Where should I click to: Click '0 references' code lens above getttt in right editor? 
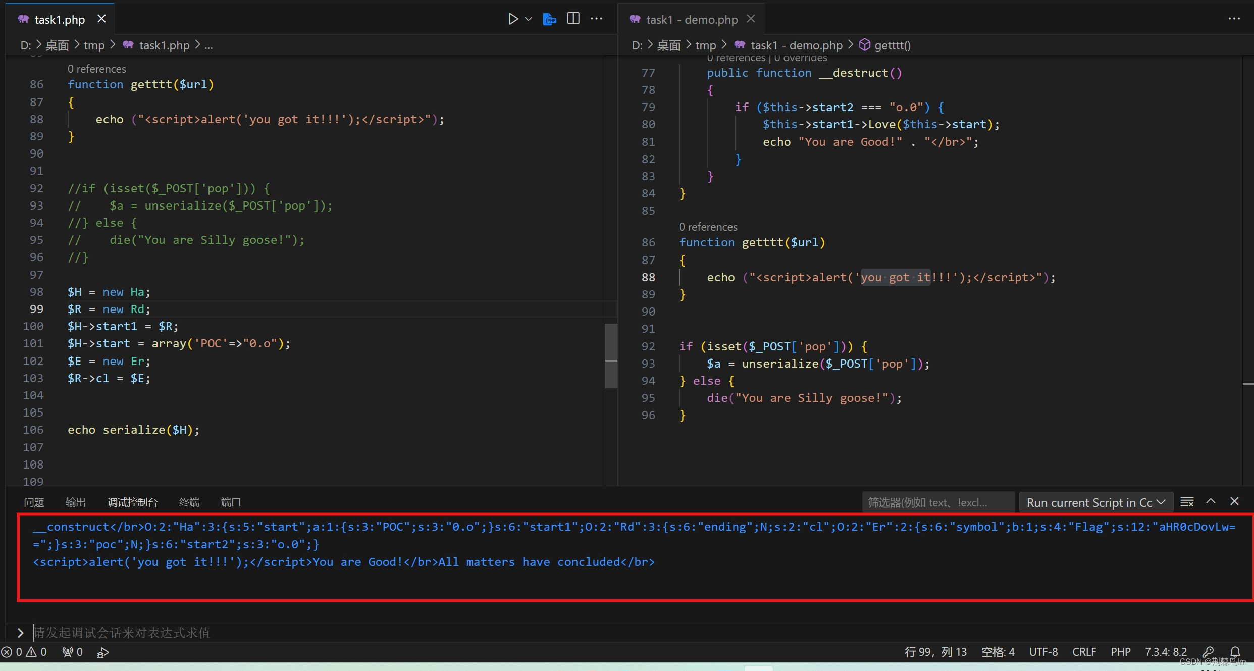[x=708, y=227]
